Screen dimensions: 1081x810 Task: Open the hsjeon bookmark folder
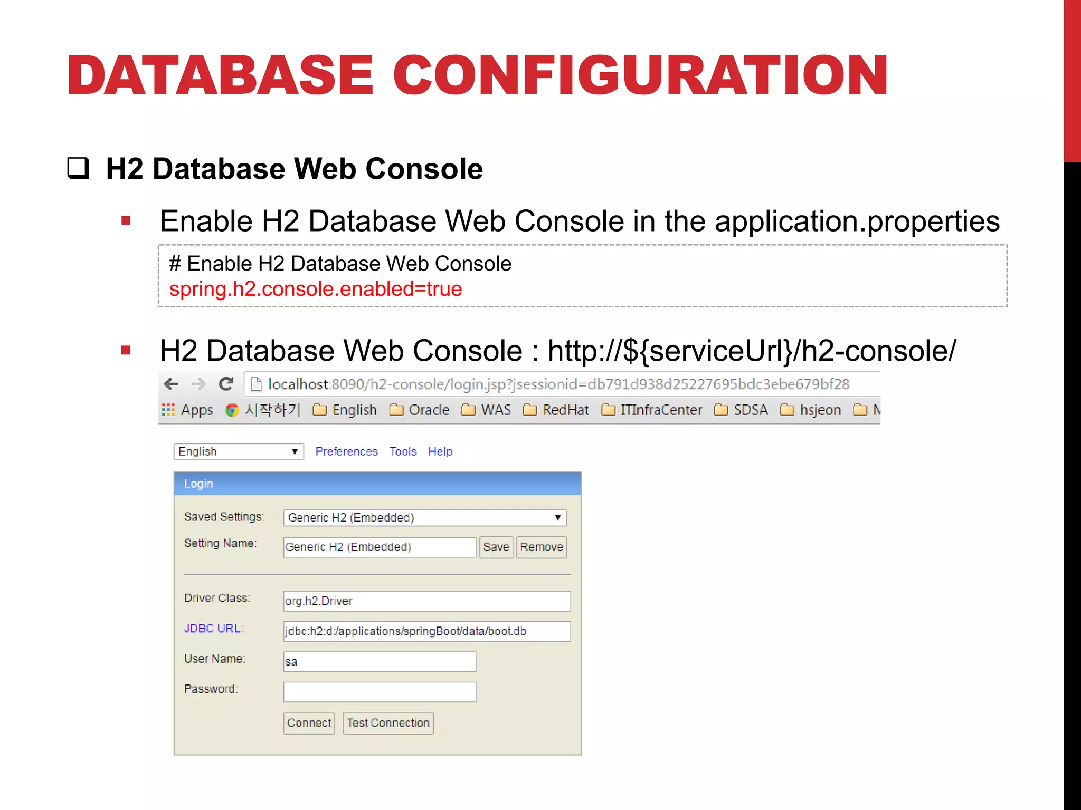[x=811, y=410]
